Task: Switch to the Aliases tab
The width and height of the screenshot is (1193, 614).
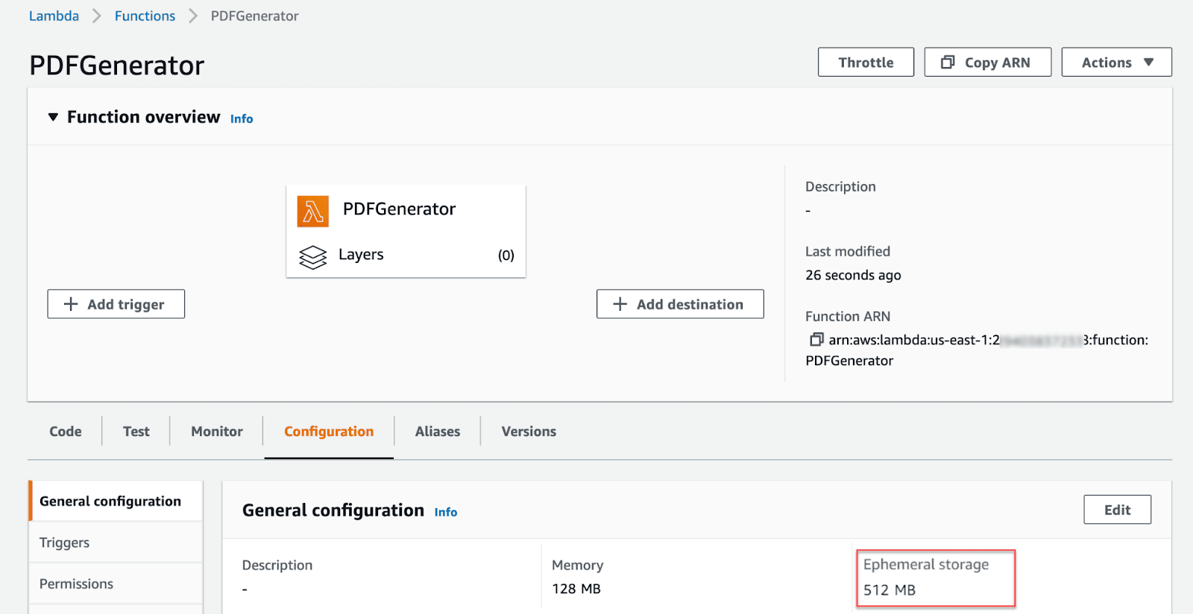Action: [x=438, y=431]
